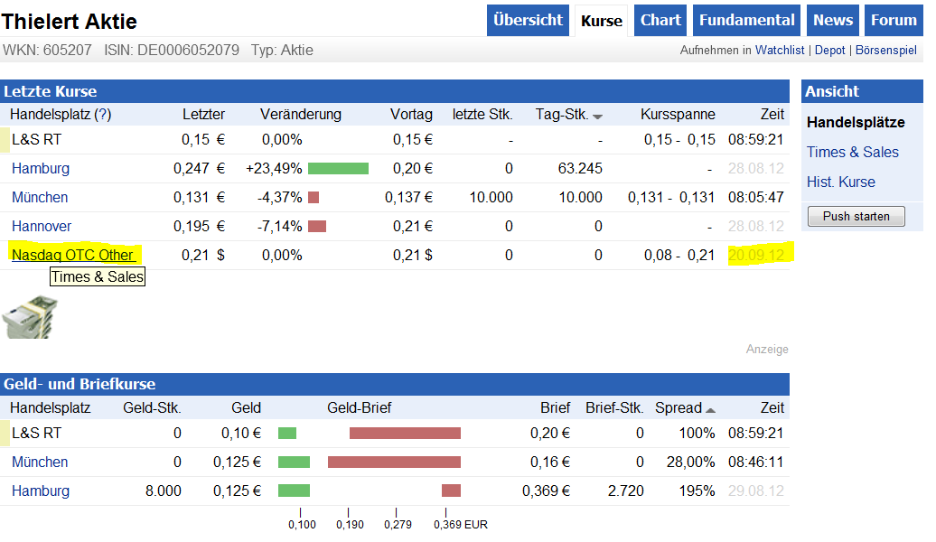
Task: Click the letzte Stk. column header
Action: pos(482,114)
